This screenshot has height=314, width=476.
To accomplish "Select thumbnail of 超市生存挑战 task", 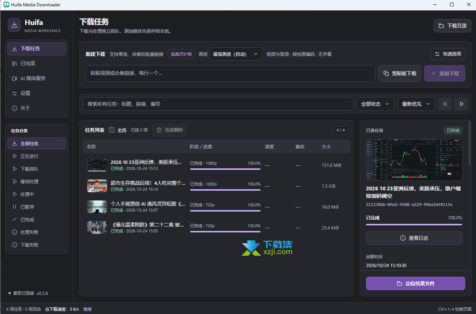I will [x=97, y=186].
